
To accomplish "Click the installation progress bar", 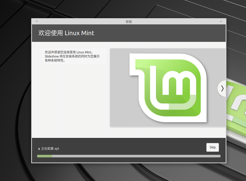I will [x=129, y=156].
